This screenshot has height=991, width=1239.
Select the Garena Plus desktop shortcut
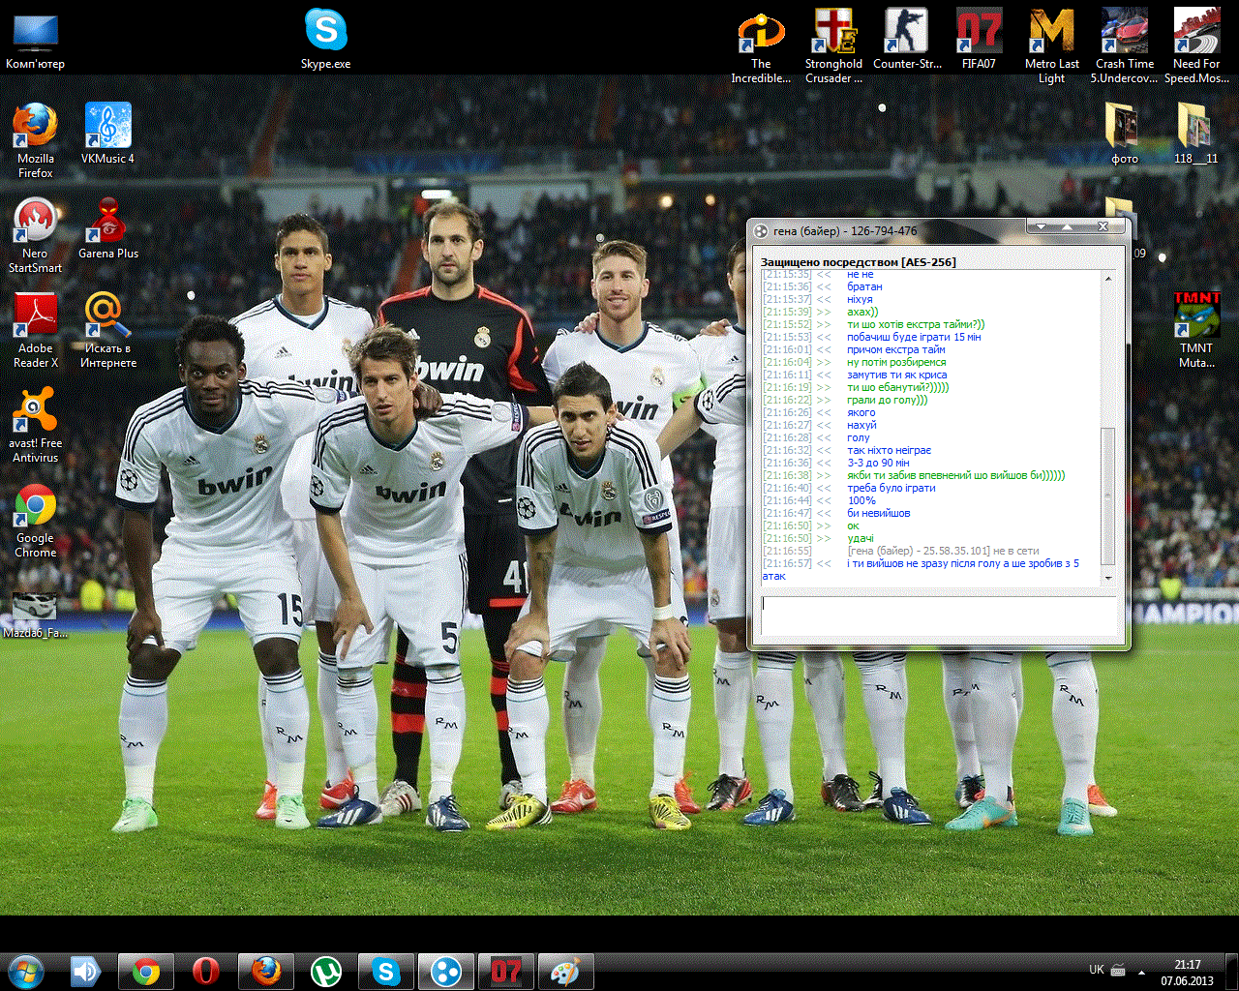[x=108, y=229]
